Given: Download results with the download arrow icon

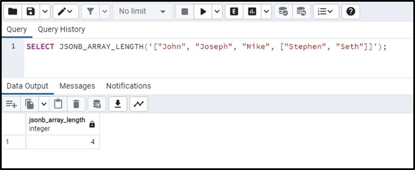Looking at the screenshot, I should tap(118, 104).
